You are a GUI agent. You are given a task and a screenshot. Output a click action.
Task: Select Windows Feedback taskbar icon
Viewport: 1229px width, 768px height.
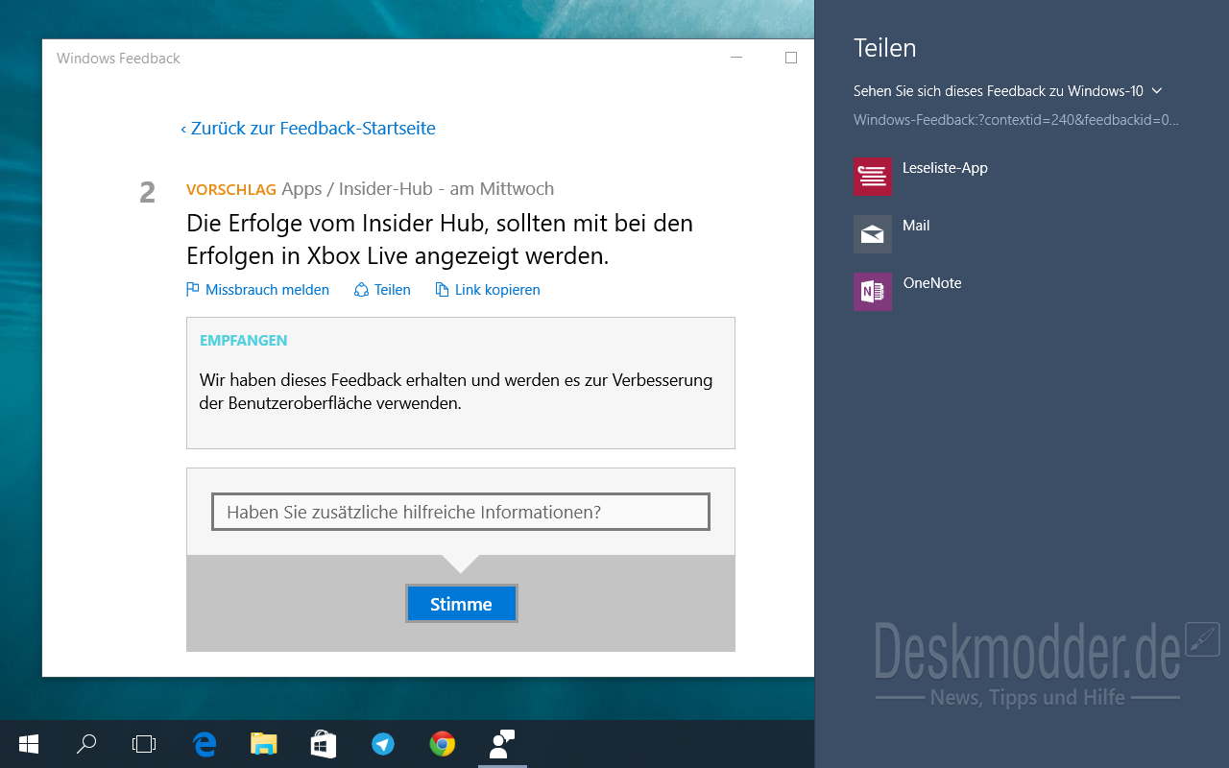point(502,744)
